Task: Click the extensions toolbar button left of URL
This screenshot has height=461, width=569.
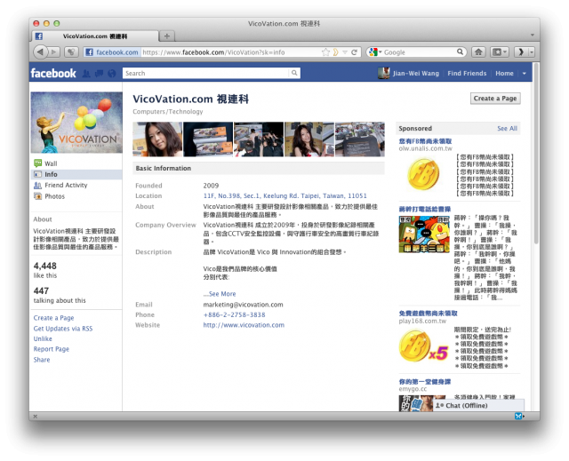Action: point(71,52)
